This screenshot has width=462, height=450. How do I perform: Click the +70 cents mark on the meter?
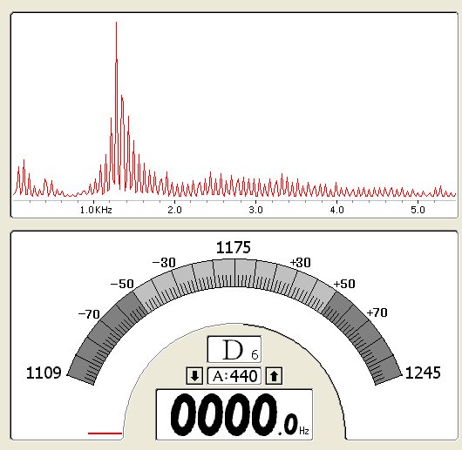[377, 312]
